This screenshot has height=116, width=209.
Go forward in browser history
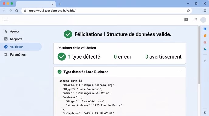10,11
